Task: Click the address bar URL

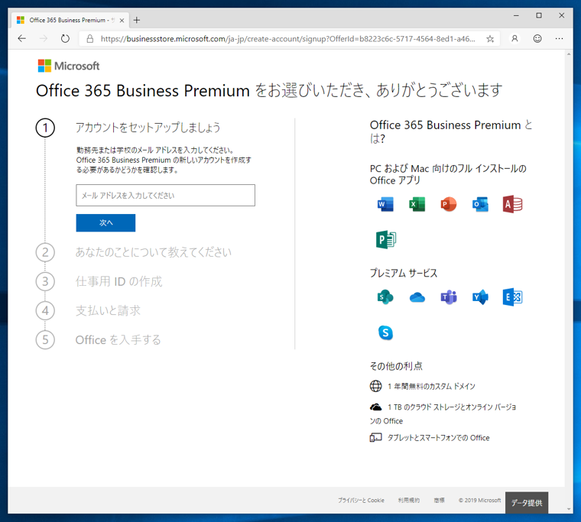Action: (287, 38)
